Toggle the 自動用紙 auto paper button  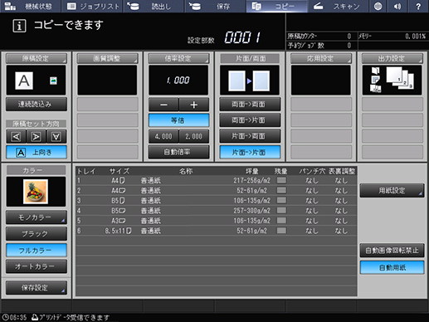pyautogui.click(x=392, y=267)
